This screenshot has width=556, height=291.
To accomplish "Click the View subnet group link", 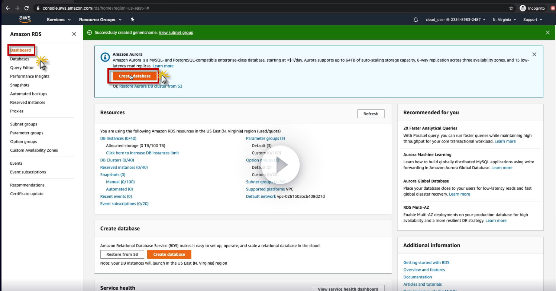I will tap(176, 33).
